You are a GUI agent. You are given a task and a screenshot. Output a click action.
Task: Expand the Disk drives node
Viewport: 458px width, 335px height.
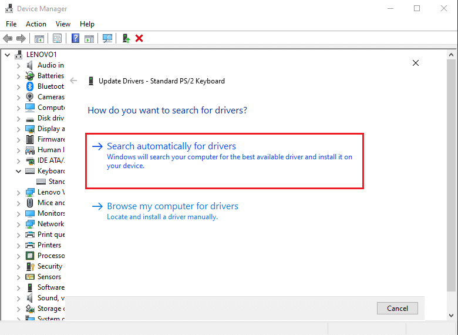pos(18,119)
